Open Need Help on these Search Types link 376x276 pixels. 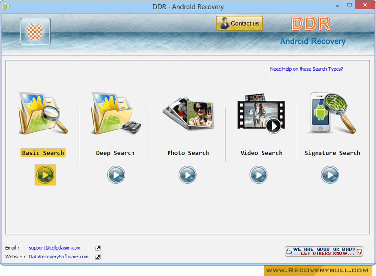306,69
